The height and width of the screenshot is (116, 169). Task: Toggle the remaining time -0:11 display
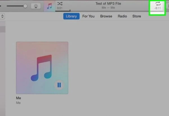coord(157,8)
